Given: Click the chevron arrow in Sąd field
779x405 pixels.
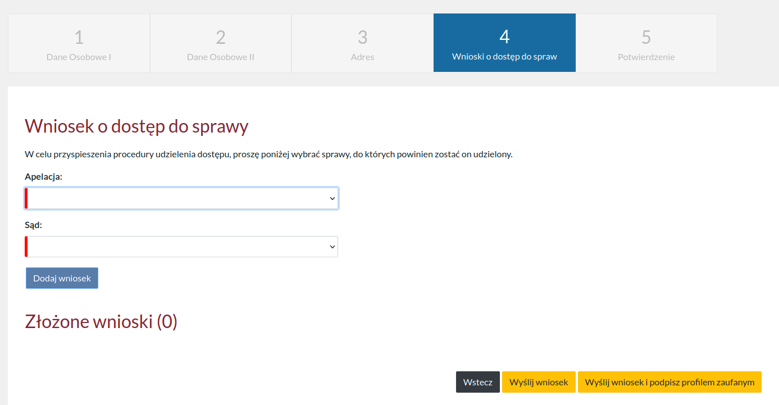Looking at the screenshot, I should click(332, 247).
